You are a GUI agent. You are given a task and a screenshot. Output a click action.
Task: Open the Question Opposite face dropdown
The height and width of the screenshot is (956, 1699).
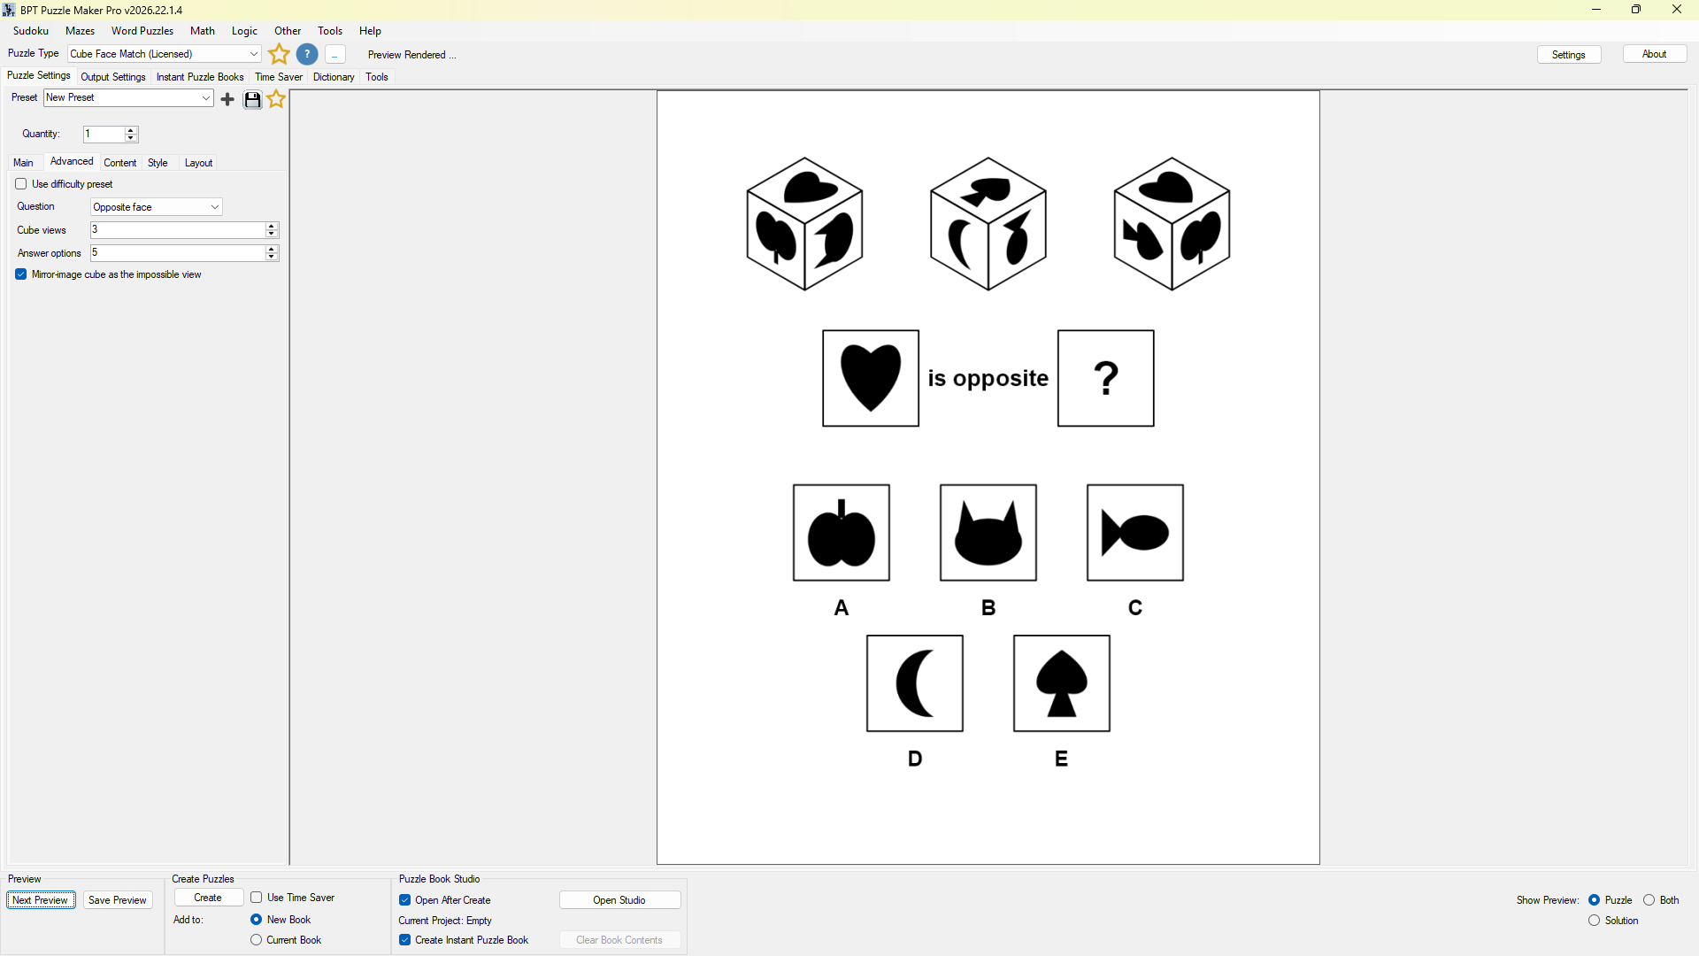click(157, 207)
